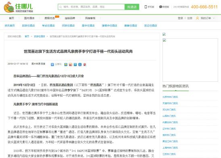Open the 微信版 chat bubble icon
The height and width of the screenshot is (158, 221).
click(x=161, y=7)
